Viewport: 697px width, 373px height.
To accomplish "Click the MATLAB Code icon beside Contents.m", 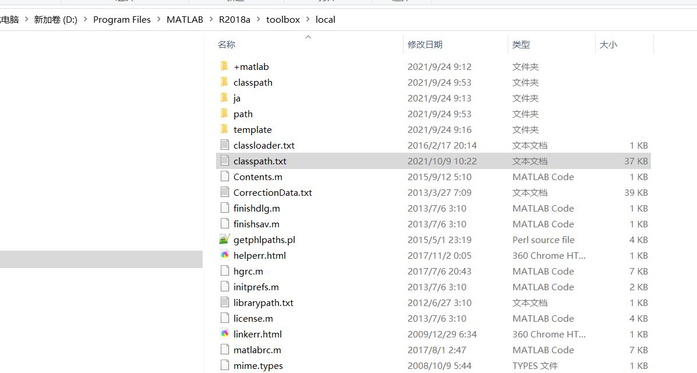I will (x=225, y=177).
